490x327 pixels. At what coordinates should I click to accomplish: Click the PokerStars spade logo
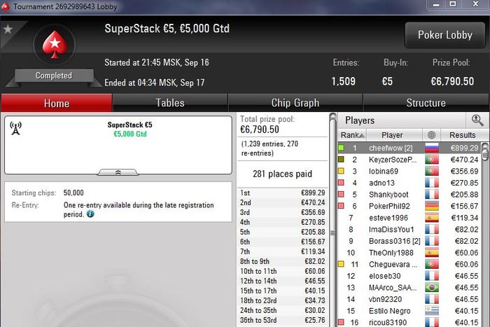pos(55,45)
